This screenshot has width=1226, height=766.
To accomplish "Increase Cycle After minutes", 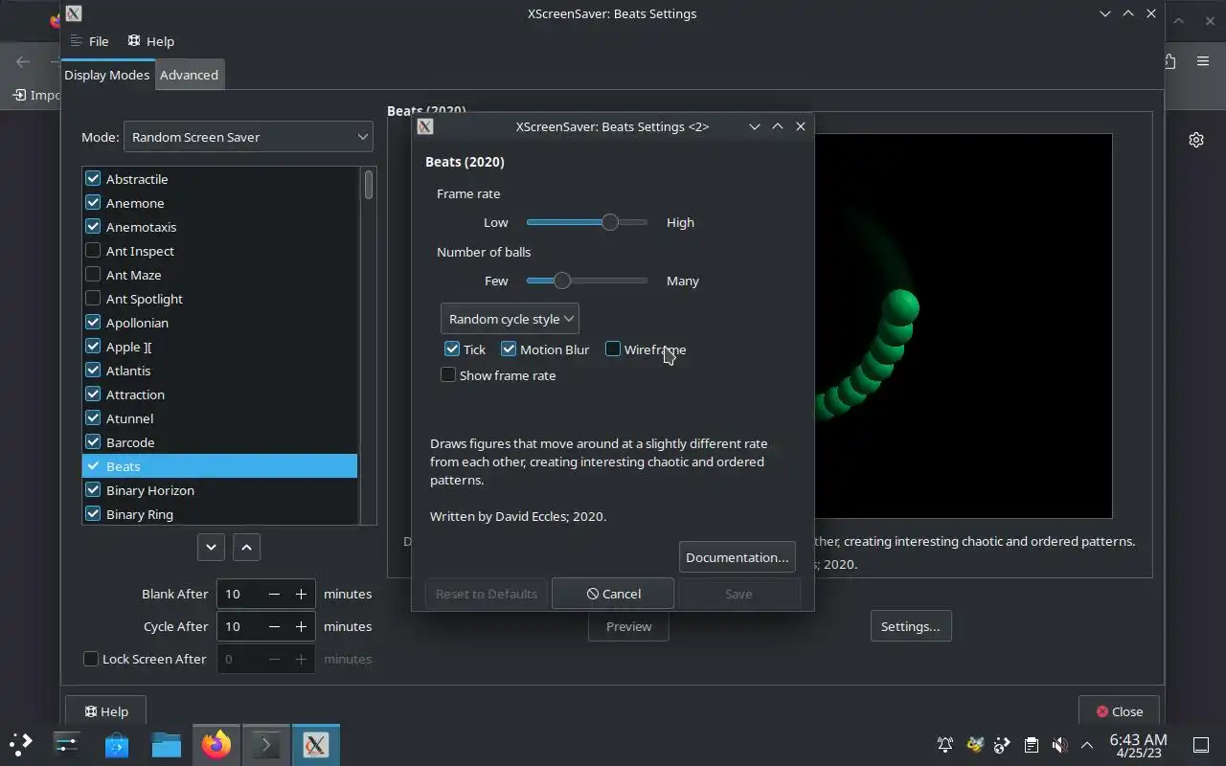I will 301,626.
